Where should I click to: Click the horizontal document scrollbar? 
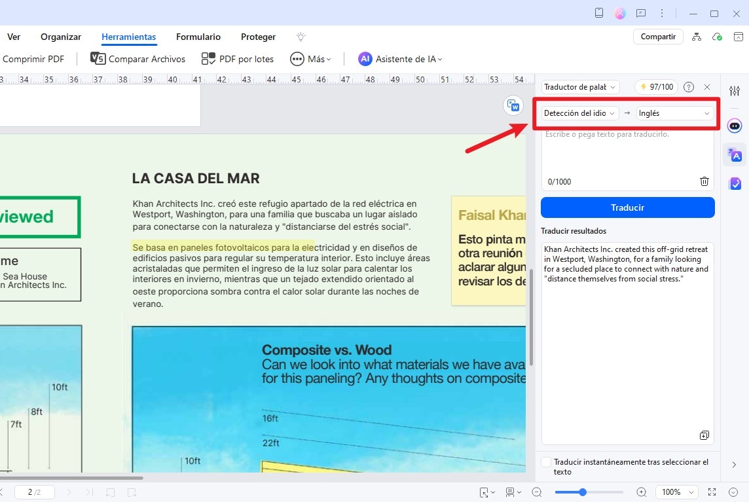coord(71,477)
